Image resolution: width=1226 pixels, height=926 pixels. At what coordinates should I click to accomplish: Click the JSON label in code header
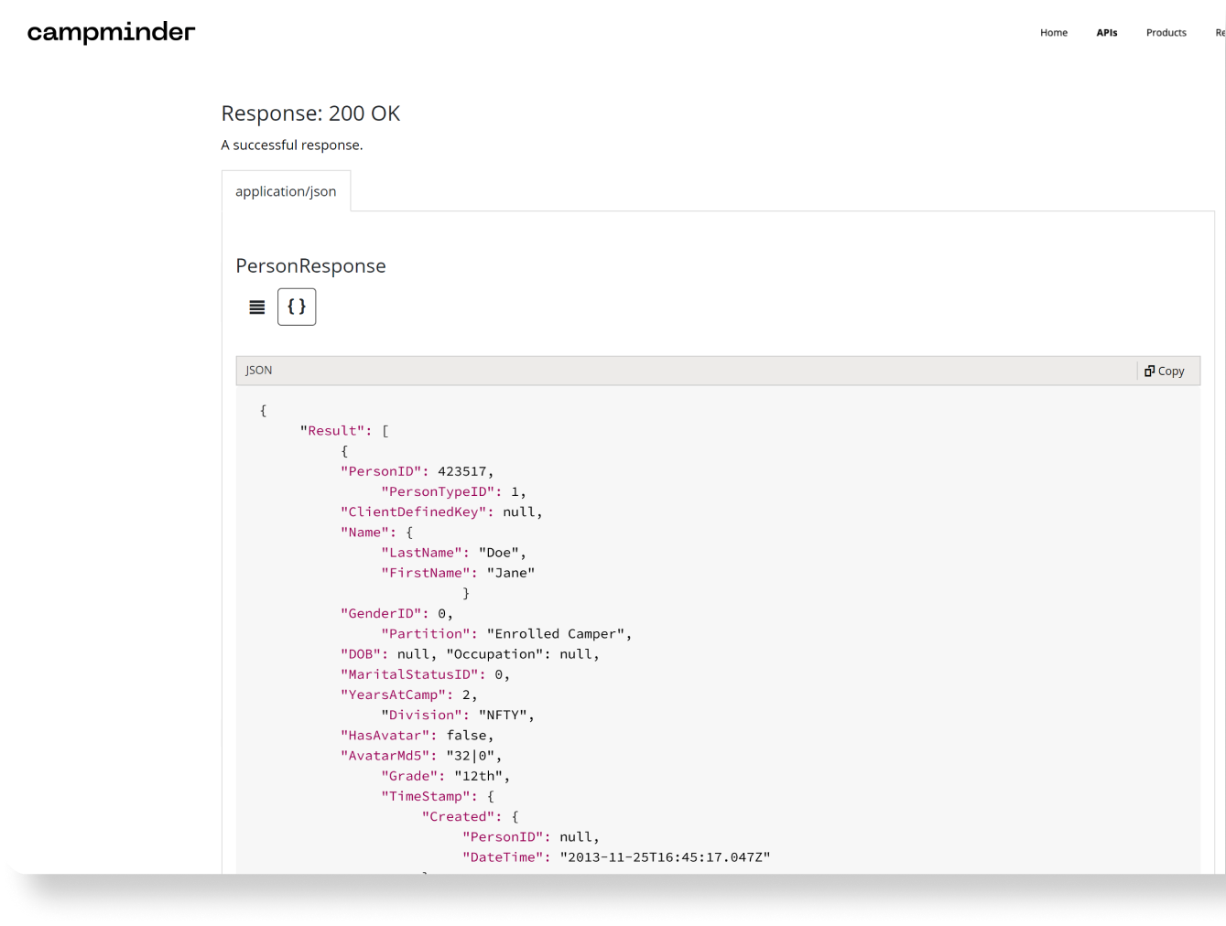[x=259, y=371]
